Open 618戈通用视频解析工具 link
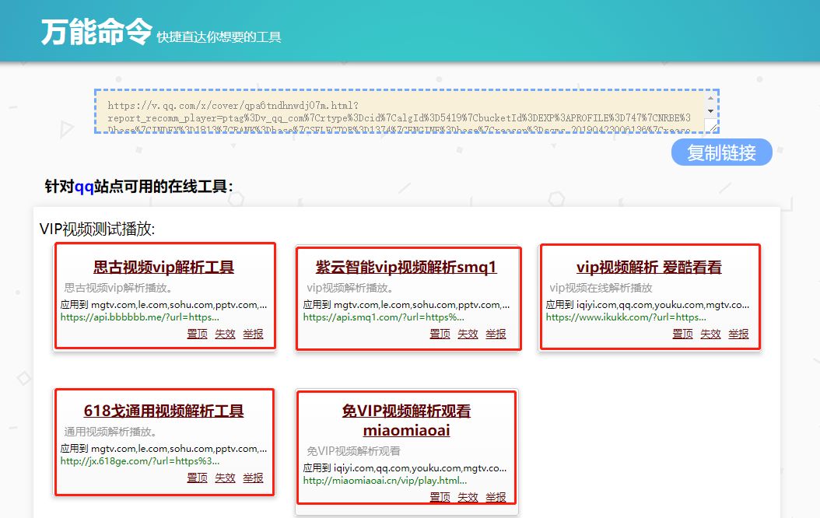This screenshot has width=820, height=518. [x=163, y=411]
